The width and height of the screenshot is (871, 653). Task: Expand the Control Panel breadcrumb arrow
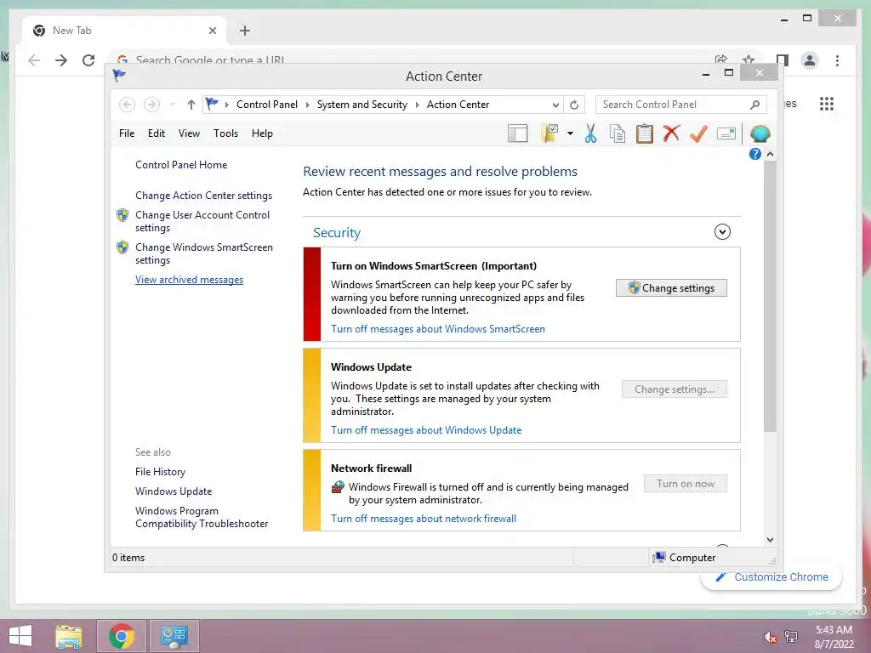click(x=307, y=105)
